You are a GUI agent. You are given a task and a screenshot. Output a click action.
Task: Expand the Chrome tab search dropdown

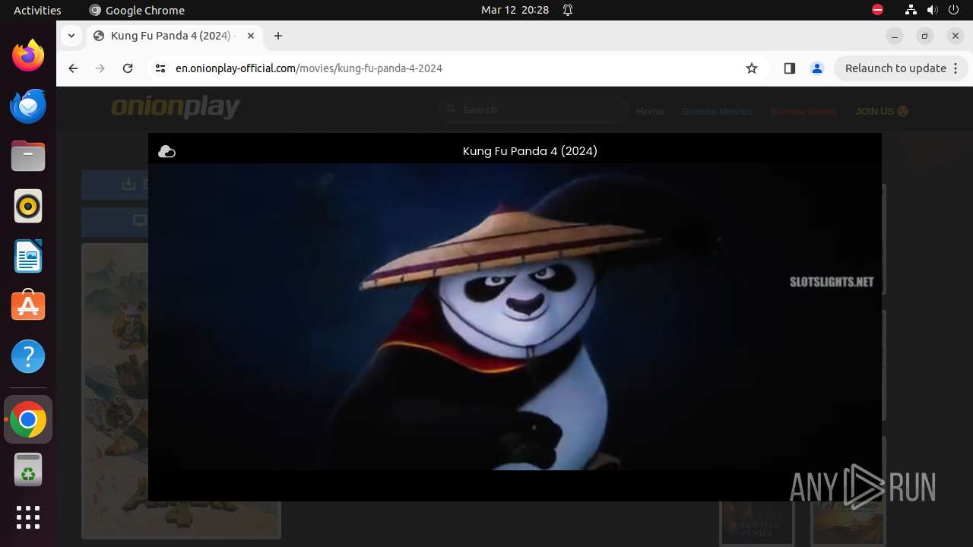click(71, 36)
